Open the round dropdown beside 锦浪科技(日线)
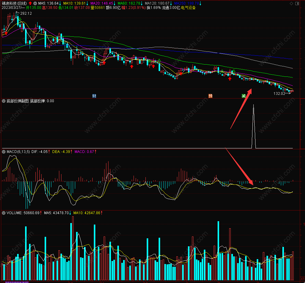The image size is (305, 283). pos(35,3)
